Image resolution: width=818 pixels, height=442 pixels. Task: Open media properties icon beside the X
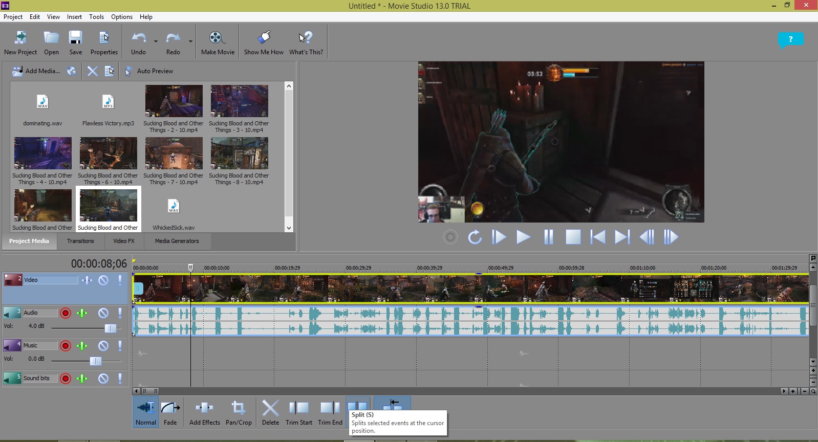[109, 71]
